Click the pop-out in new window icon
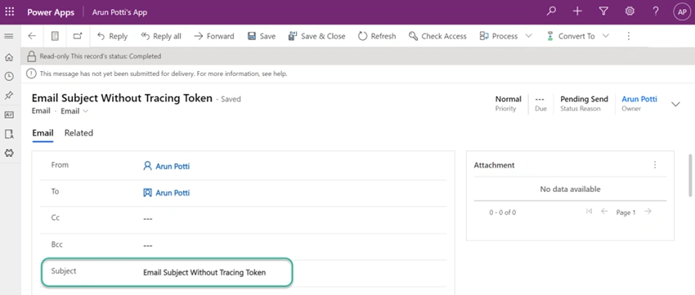Viewport: 695px width, 295px height. [x=78, y=36]
